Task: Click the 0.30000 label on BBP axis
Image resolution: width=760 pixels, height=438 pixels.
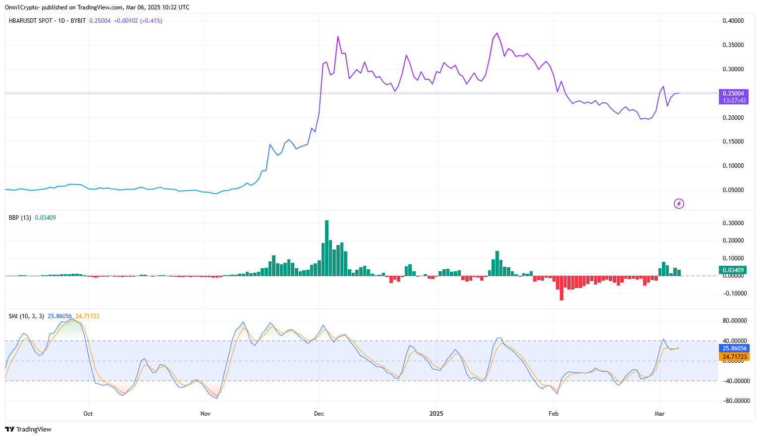Action: pyautogui.click(x=733, y=223)
